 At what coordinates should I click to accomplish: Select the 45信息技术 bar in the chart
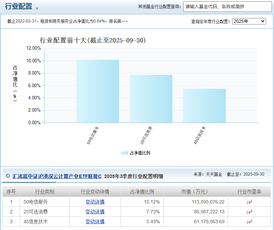click(x=204, y=105)
